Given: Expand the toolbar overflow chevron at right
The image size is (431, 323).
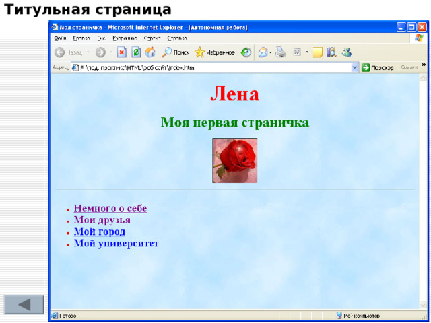Looking at the screenshot, I should pos(424,65).
